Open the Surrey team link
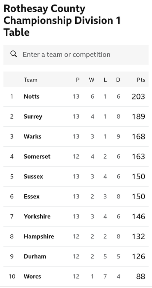The image size is (152, 288). [x=33, y=117]
